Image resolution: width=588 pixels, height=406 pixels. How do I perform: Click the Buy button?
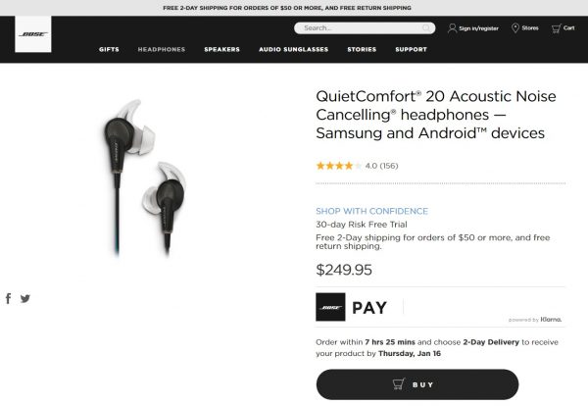coord(416,383)
